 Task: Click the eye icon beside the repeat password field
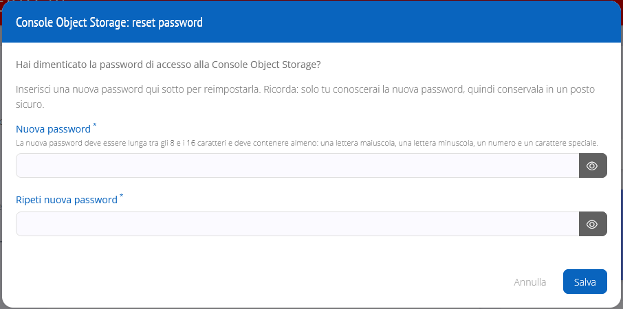(592, 224)
